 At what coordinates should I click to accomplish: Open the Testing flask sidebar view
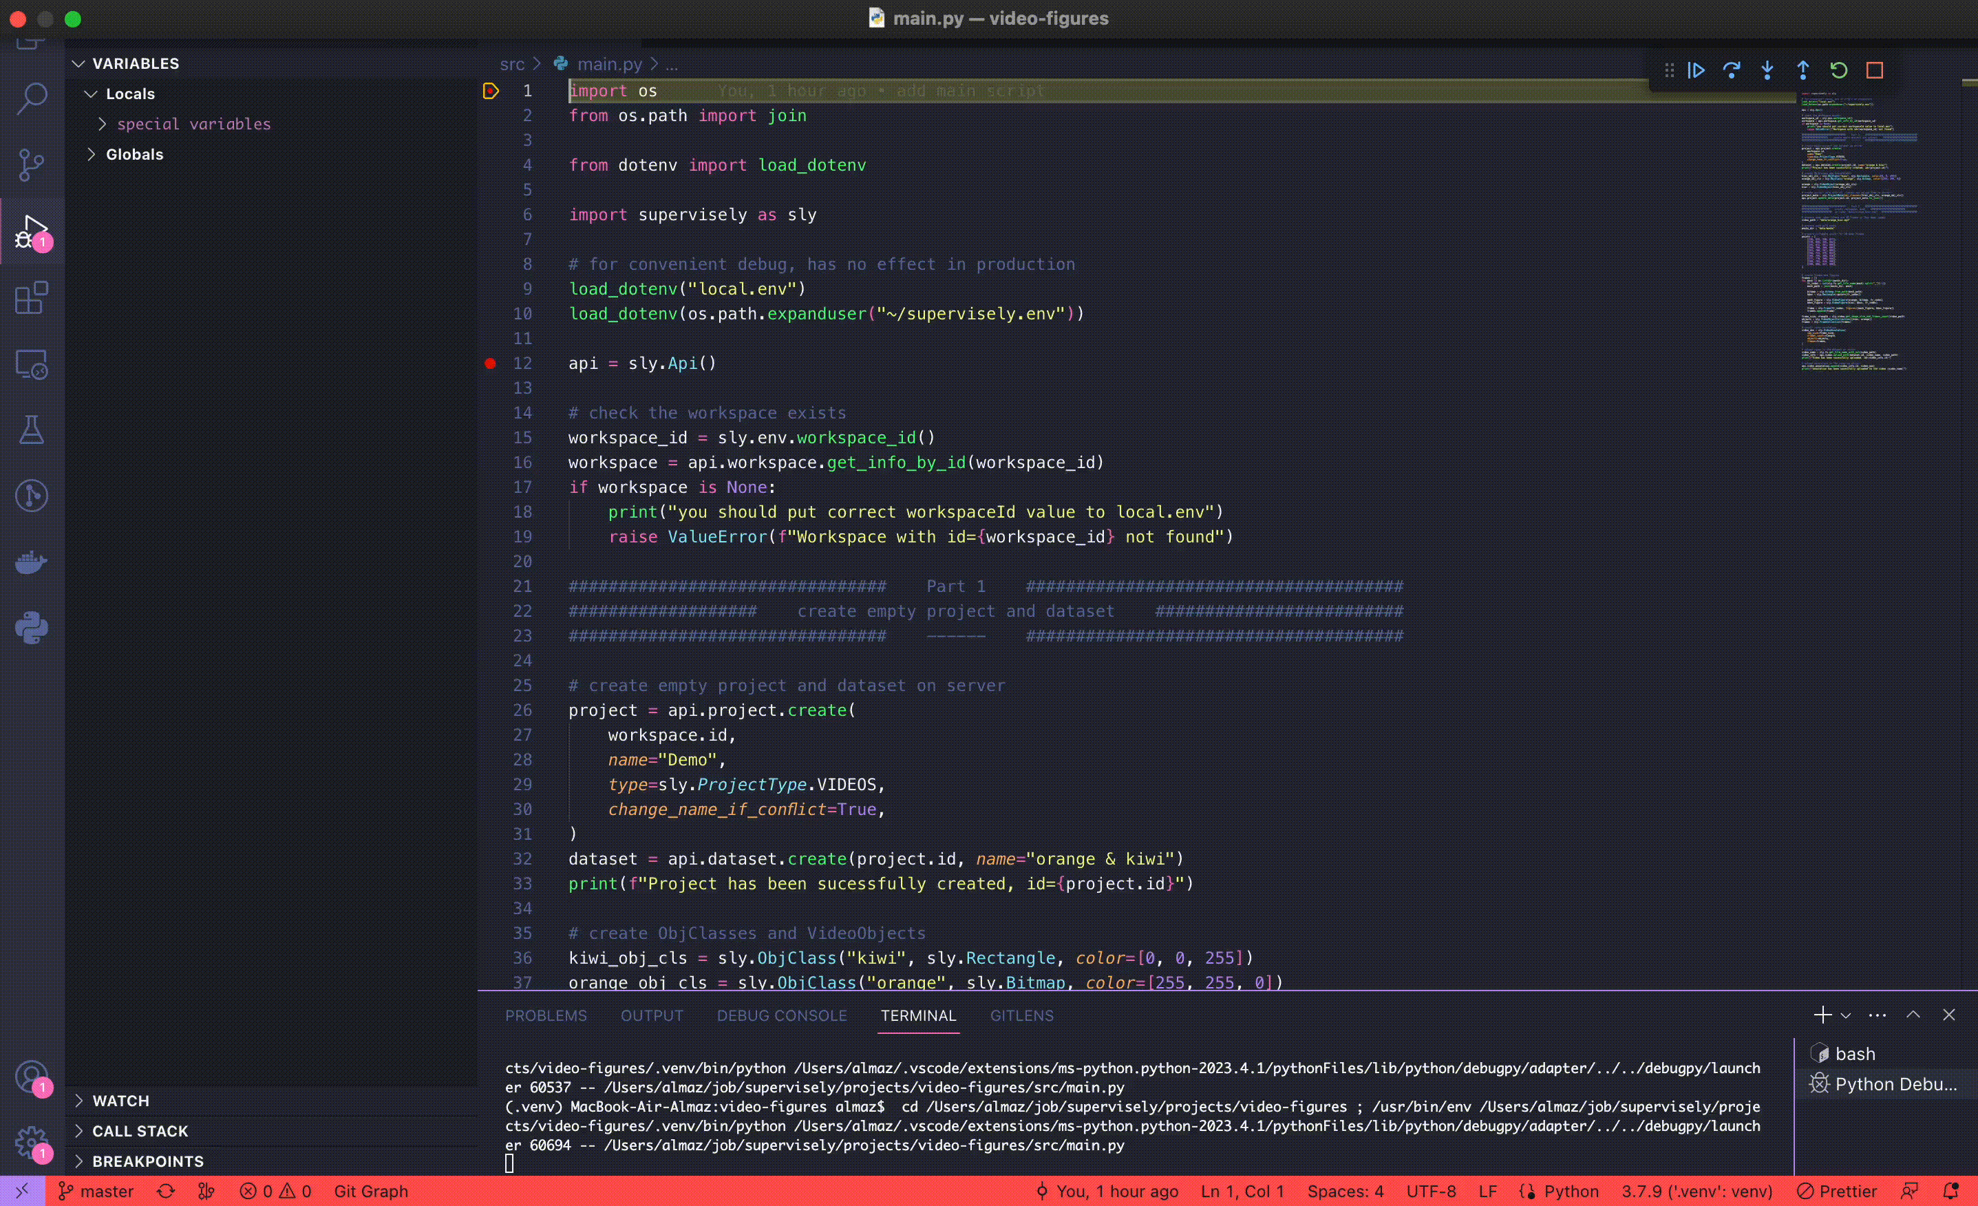[x=31, y=430]
